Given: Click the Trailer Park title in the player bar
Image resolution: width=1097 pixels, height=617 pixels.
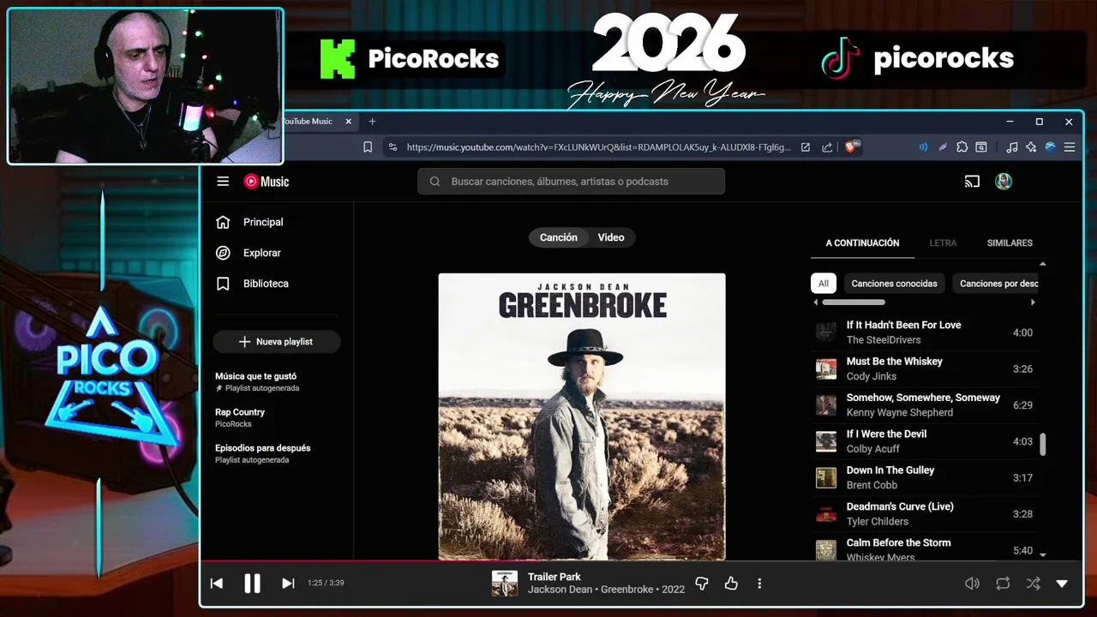Looking at the screenshot, I should (554, 577).
